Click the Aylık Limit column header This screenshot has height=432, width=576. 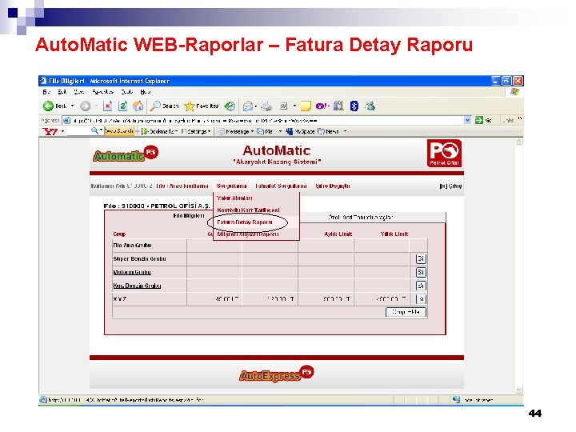[338, 234]
